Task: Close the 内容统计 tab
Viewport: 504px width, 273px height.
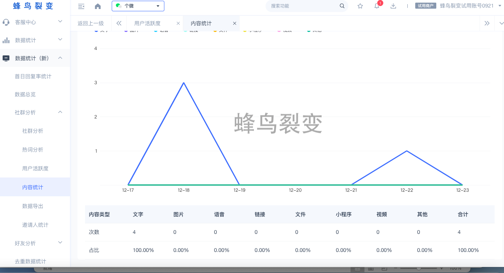Action: (235, 23)
